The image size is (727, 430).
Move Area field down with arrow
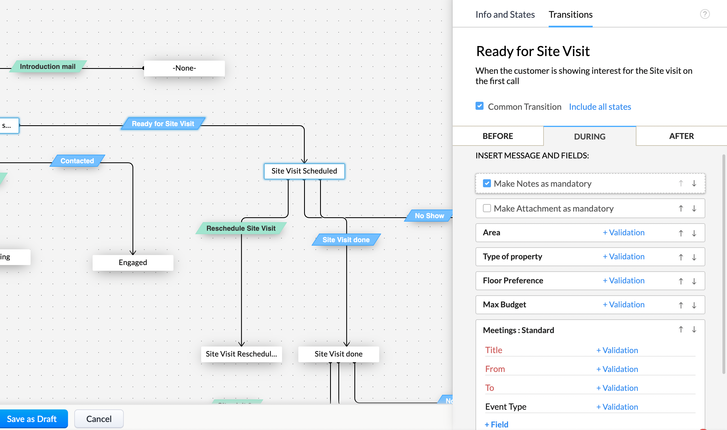click(x=694, y=233)
